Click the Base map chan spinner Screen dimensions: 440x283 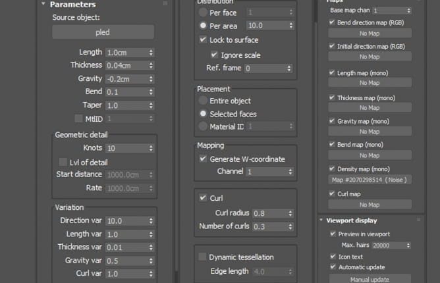[409, 11]
